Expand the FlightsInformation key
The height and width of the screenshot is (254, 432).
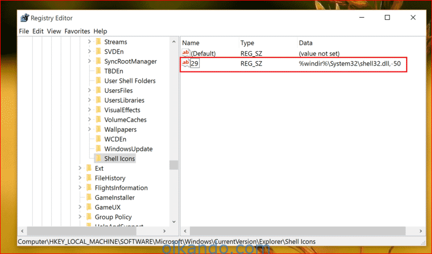[80, 188]
